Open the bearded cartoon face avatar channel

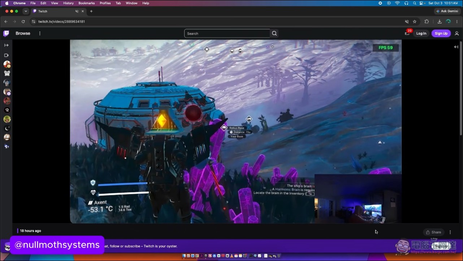coord(7,137)
